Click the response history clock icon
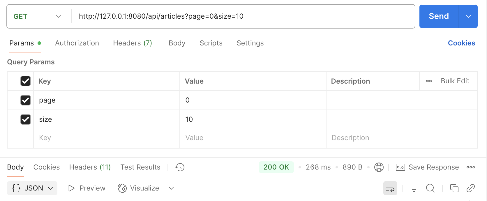487x201 pixels. [180, 167]
